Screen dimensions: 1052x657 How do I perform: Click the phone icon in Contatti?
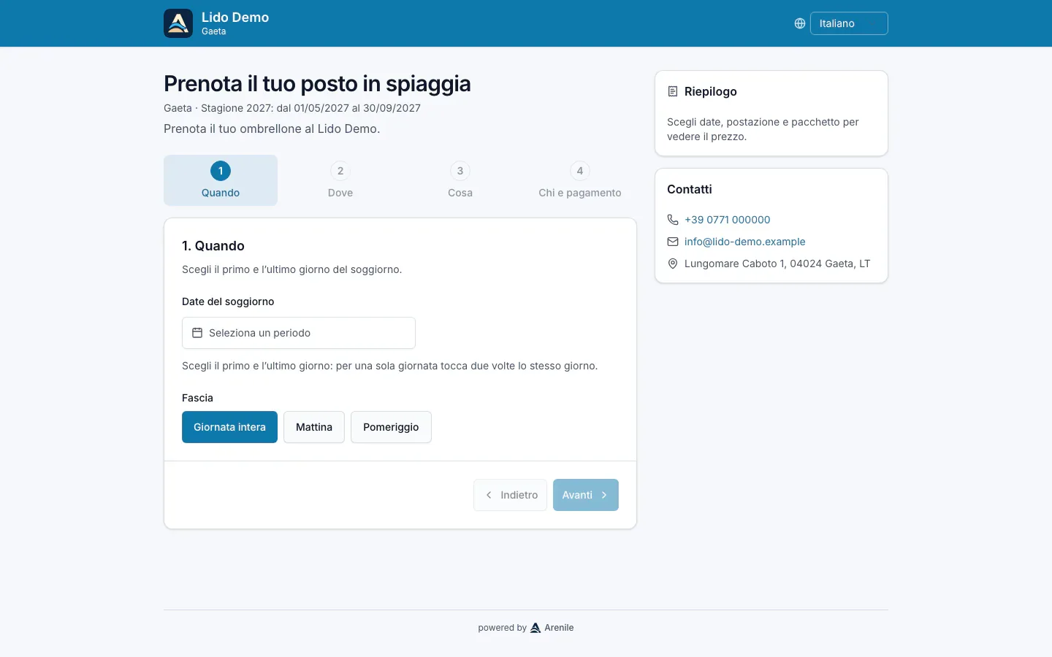673,220
